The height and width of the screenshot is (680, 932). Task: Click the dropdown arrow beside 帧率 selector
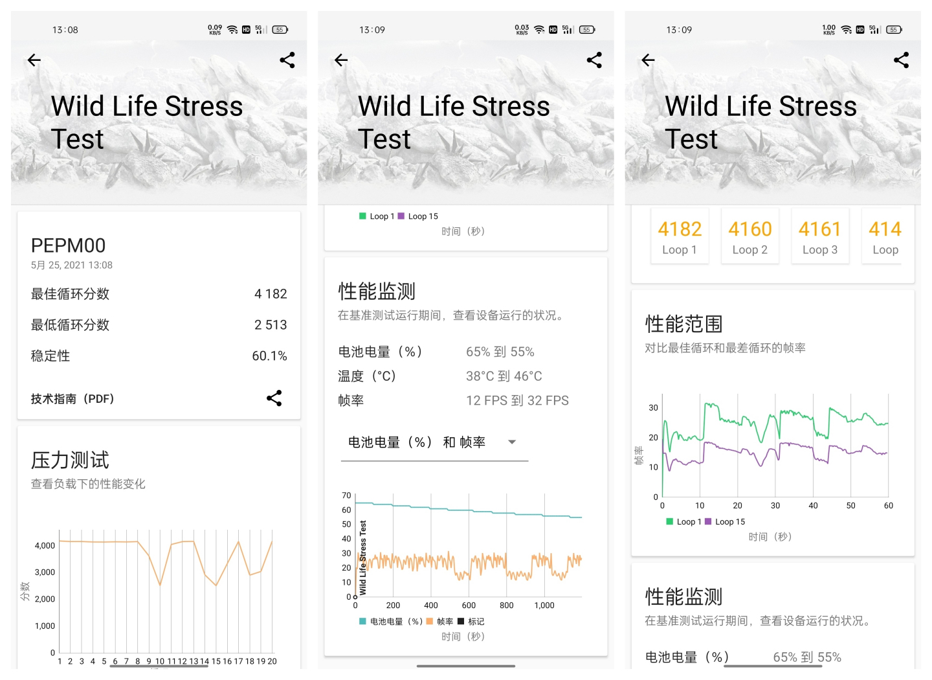[512, 442]
